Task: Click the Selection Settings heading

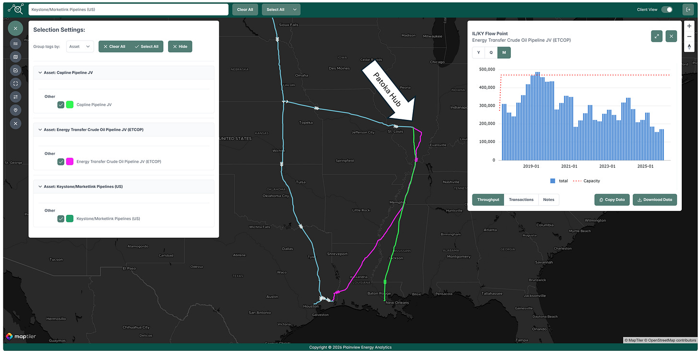Action: [x=59, y=30]
